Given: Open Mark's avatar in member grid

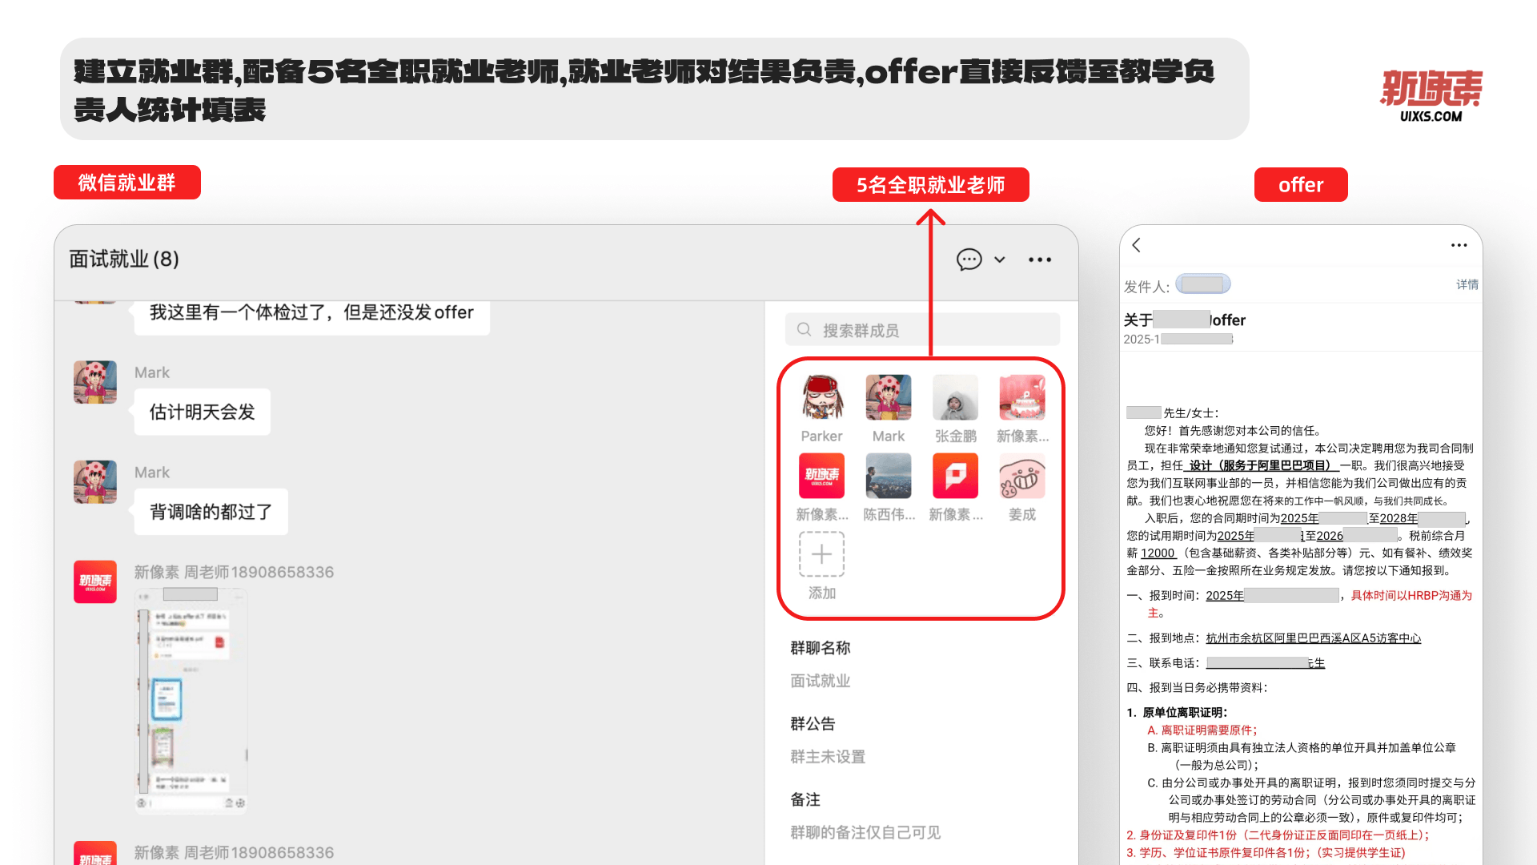Looking at the screenshot, I should (888, 398).
